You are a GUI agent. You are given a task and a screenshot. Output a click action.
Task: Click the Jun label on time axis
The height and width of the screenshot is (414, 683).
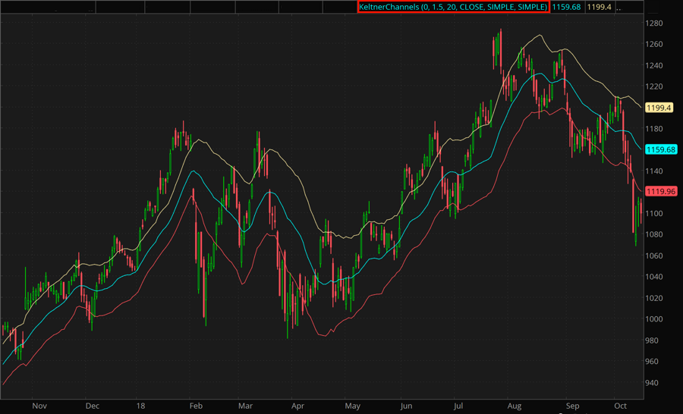(406, 406)
